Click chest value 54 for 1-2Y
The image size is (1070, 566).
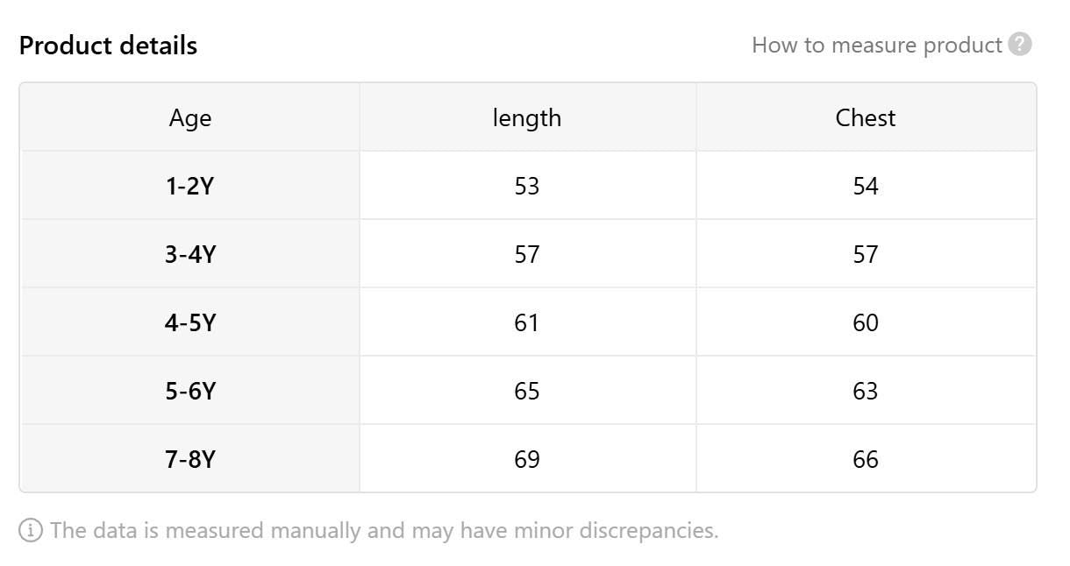pyautogui.click(x=866, y=186)
